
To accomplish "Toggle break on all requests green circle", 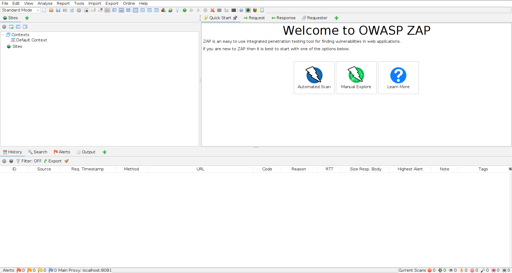I will click(x=185, y=10).
